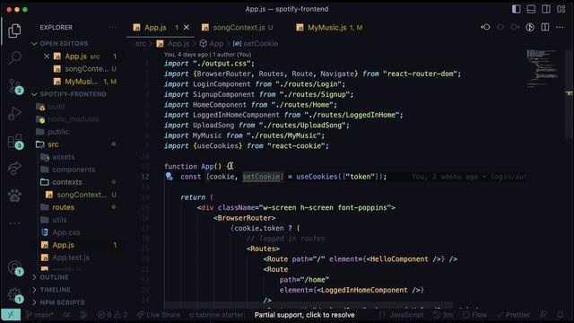
Task: Click line number 12 in the gutter
Action: pos(145,177)
